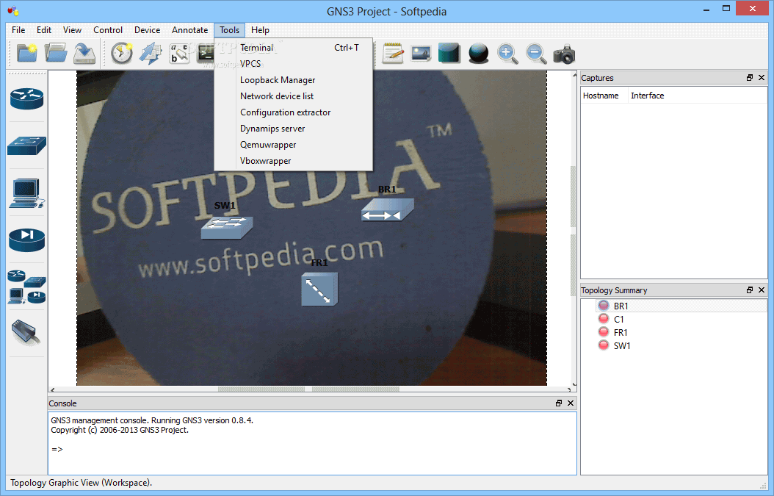Click the snapshot clock icon in toolbar
Image resolution: width=774 pixels, height=496 pixels.
[121, 54]
